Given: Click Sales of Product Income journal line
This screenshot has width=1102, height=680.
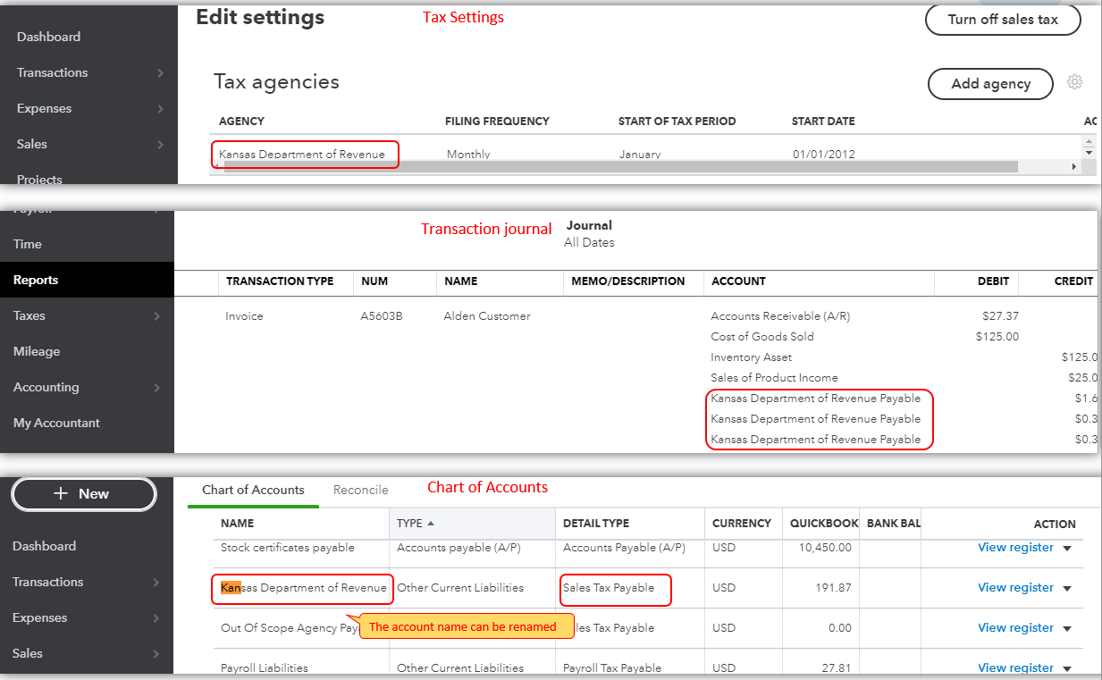Looking at the screenshot, I should (x=774, y=377).
